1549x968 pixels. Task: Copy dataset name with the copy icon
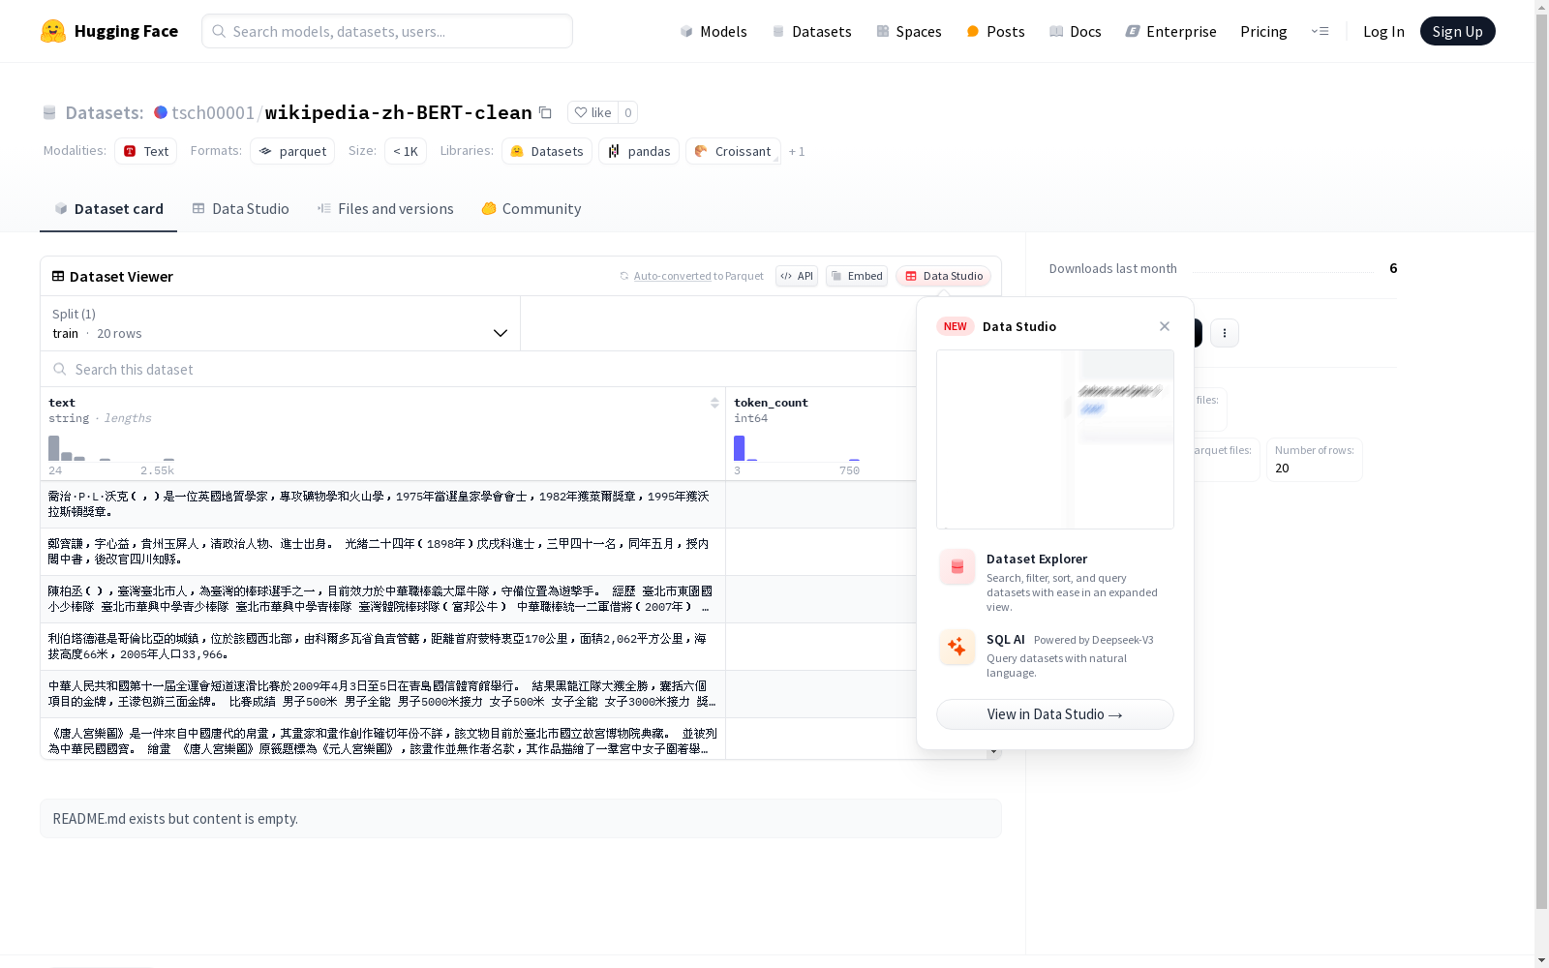click(545, 112)
